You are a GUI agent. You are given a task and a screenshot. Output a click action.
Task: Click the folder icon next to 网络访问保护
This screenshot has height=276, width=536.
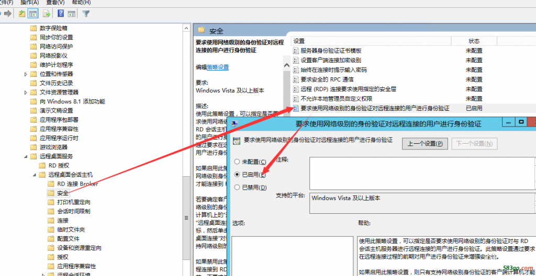point(33,47)
